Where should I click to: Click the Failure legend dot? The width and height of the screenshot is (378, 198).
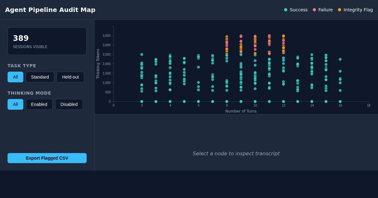point(314,10)
